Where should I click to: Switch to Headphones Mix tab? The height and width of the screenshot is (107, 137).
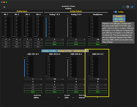tap(81, 51)
